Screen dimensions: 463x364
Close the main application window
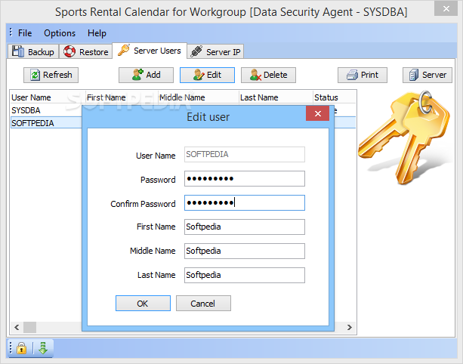[446, 9]
